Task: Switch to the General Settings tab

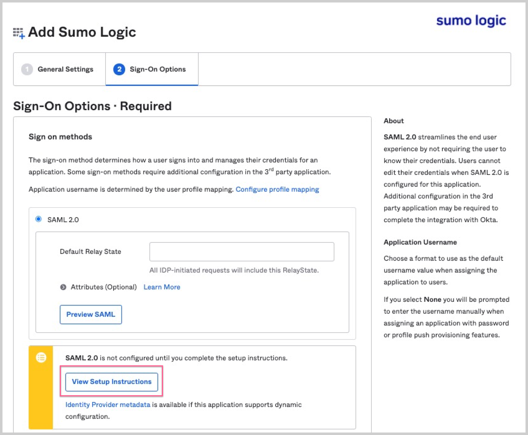Action: pyautogui.click(x=59, y=69)
